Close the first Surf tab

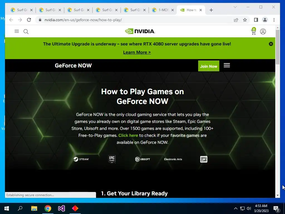pyautogui.click(x=31, y=10)
